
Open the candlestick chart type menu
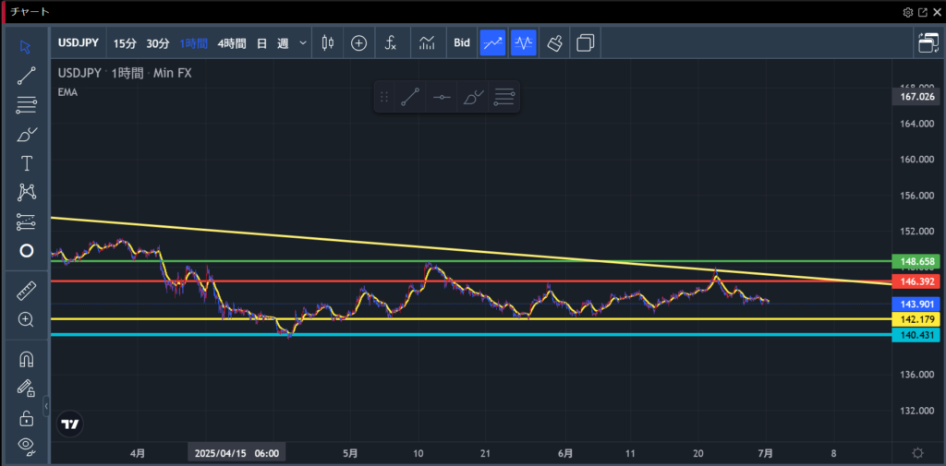(328, 42)
